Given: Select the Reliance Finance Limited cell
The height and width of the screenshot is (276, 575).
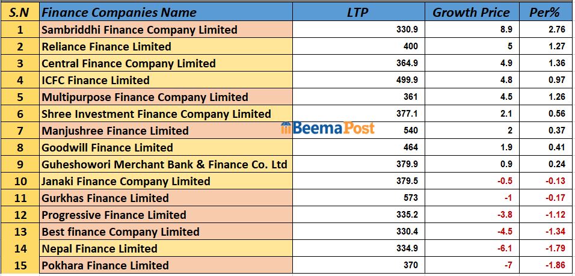Looking at the screenshot, I should (106, 46).
